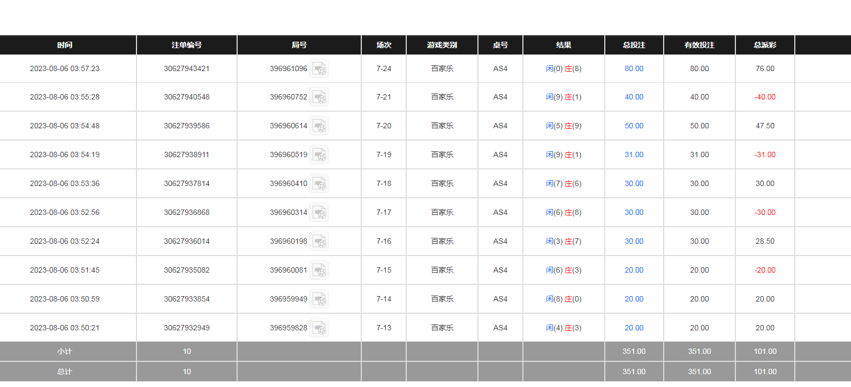
Task: Open the 40.00 total bet link
Action: tap(634, 97)
